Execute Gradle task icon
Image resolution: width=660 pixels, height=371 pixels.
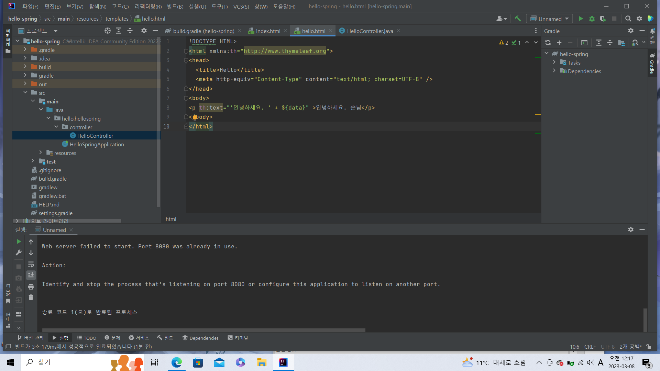(584, 43)
